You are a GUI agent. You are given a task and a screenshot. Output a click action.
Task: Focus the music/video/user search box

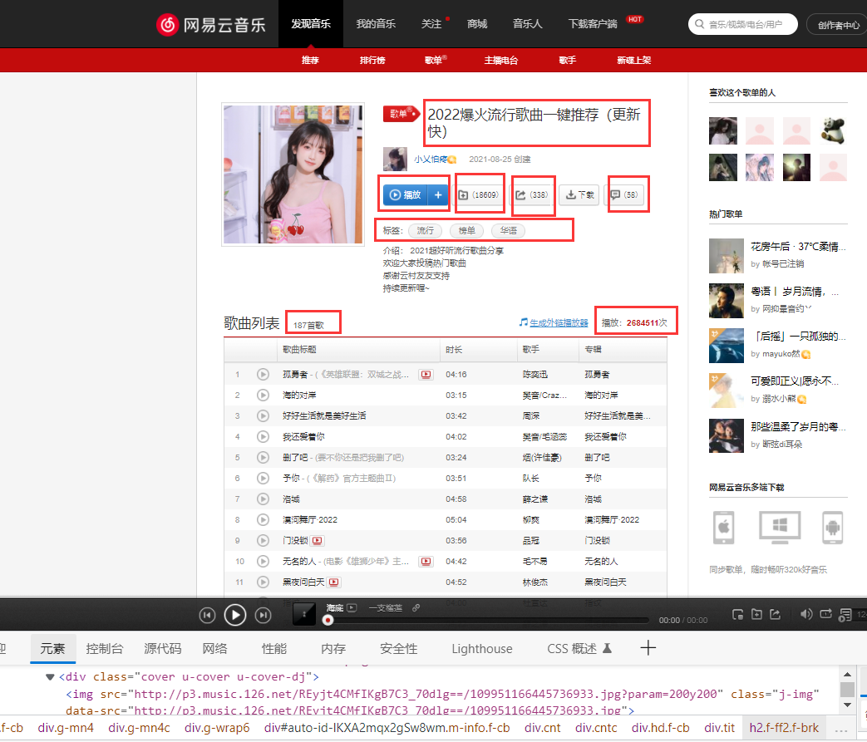(742, 24)
